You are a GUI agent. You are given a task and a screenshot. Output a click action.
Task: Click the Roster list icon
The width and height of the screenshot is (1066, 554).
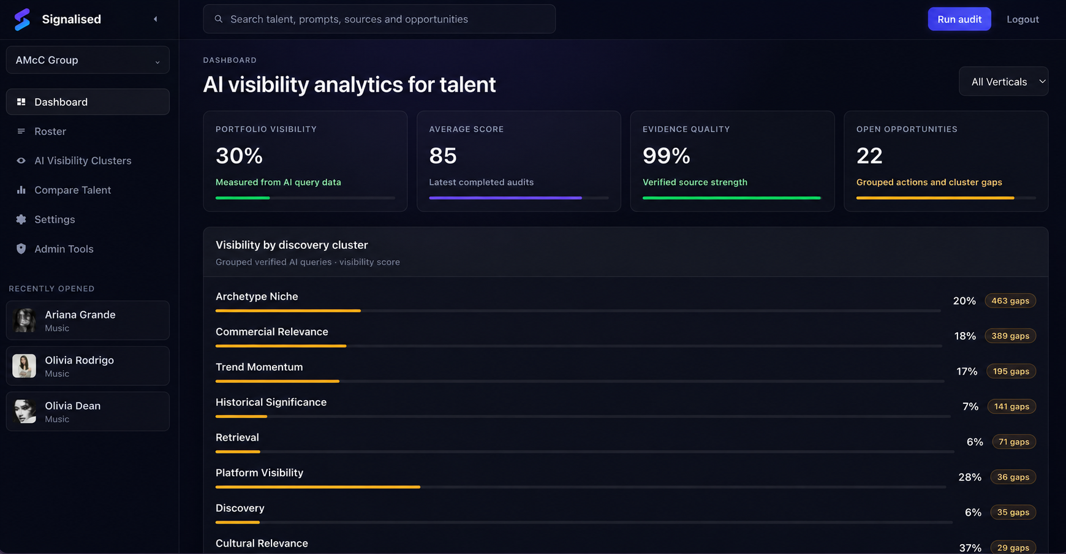point(21,131)
